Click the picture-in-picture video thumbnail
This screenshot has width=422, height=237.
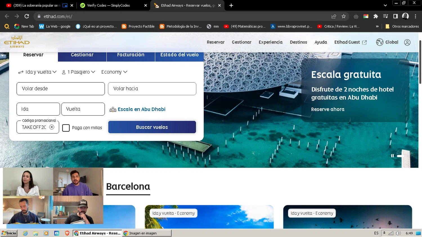53,196
